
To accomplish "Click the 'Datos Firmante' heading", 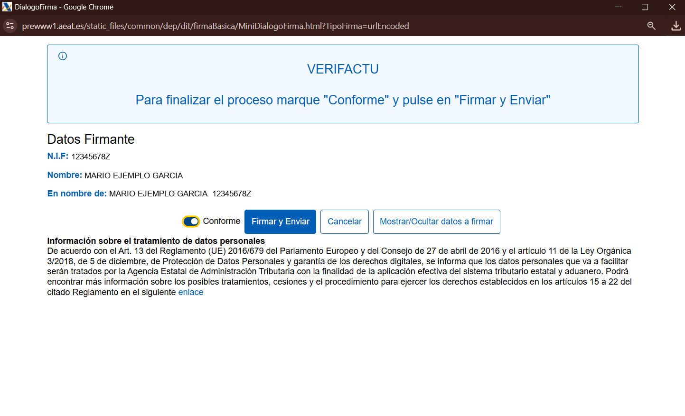I will pos(91,139).
